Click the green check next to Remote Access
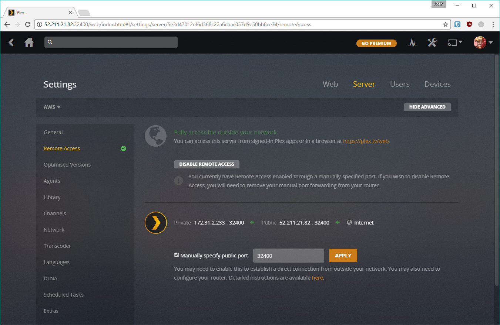This screenshot has height=325, width=500. (124, 148)
